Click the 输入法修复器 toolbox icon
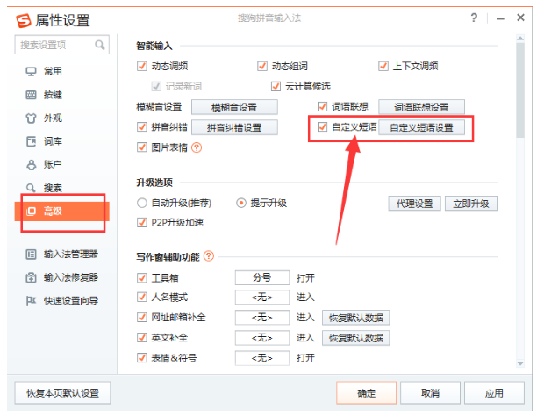This screenshot has height=416, width=537. pos(31,277)
